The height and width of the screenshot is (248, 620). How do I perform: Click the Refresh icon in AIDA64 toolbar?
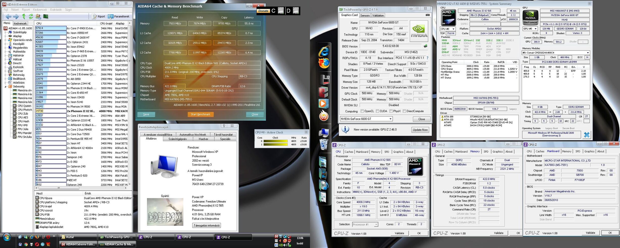31,16
